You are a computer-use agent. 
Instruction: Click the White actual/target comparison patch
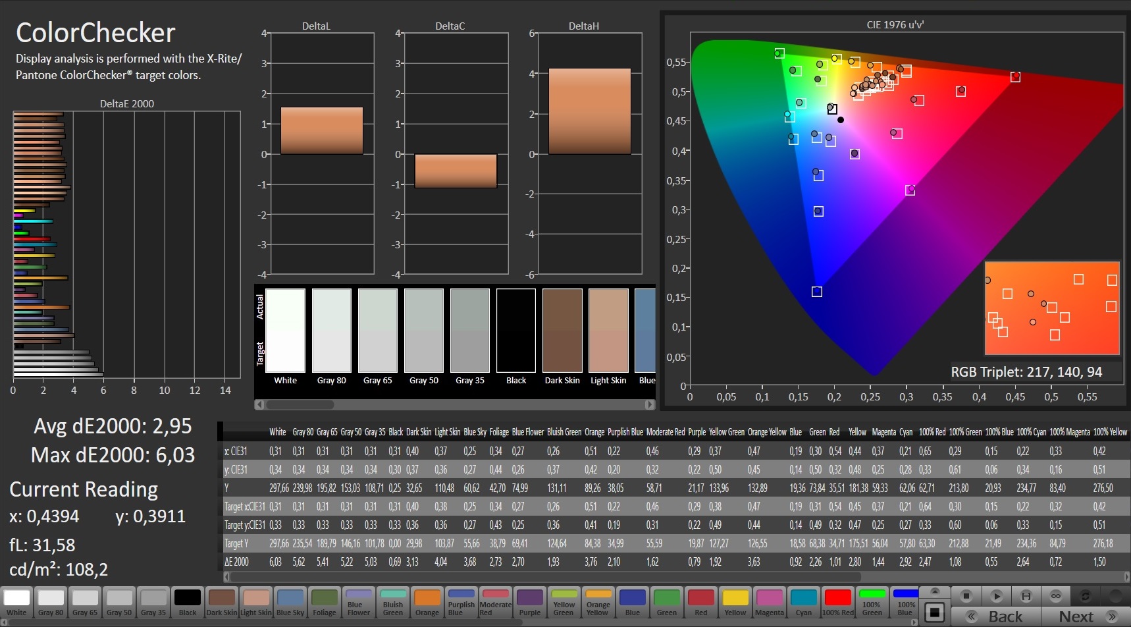point(286,331)
